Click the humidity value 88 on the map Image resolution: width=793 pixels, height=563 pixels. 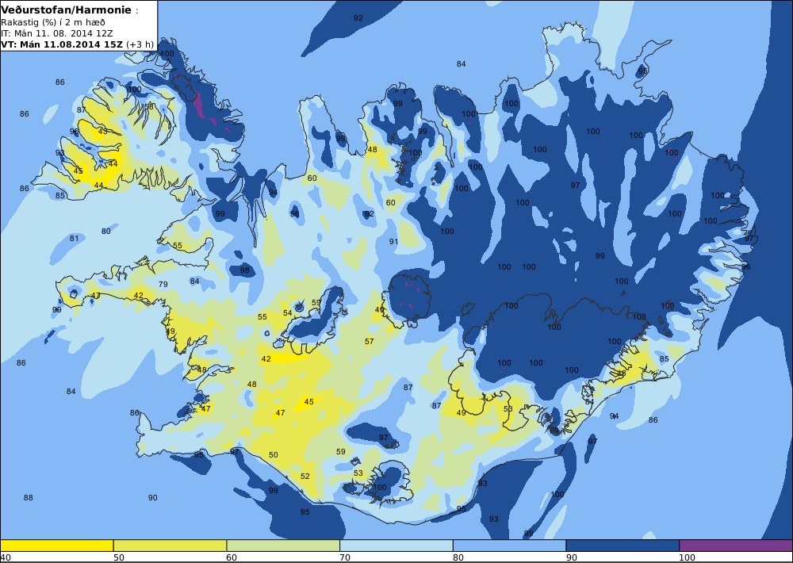(29, 498)
